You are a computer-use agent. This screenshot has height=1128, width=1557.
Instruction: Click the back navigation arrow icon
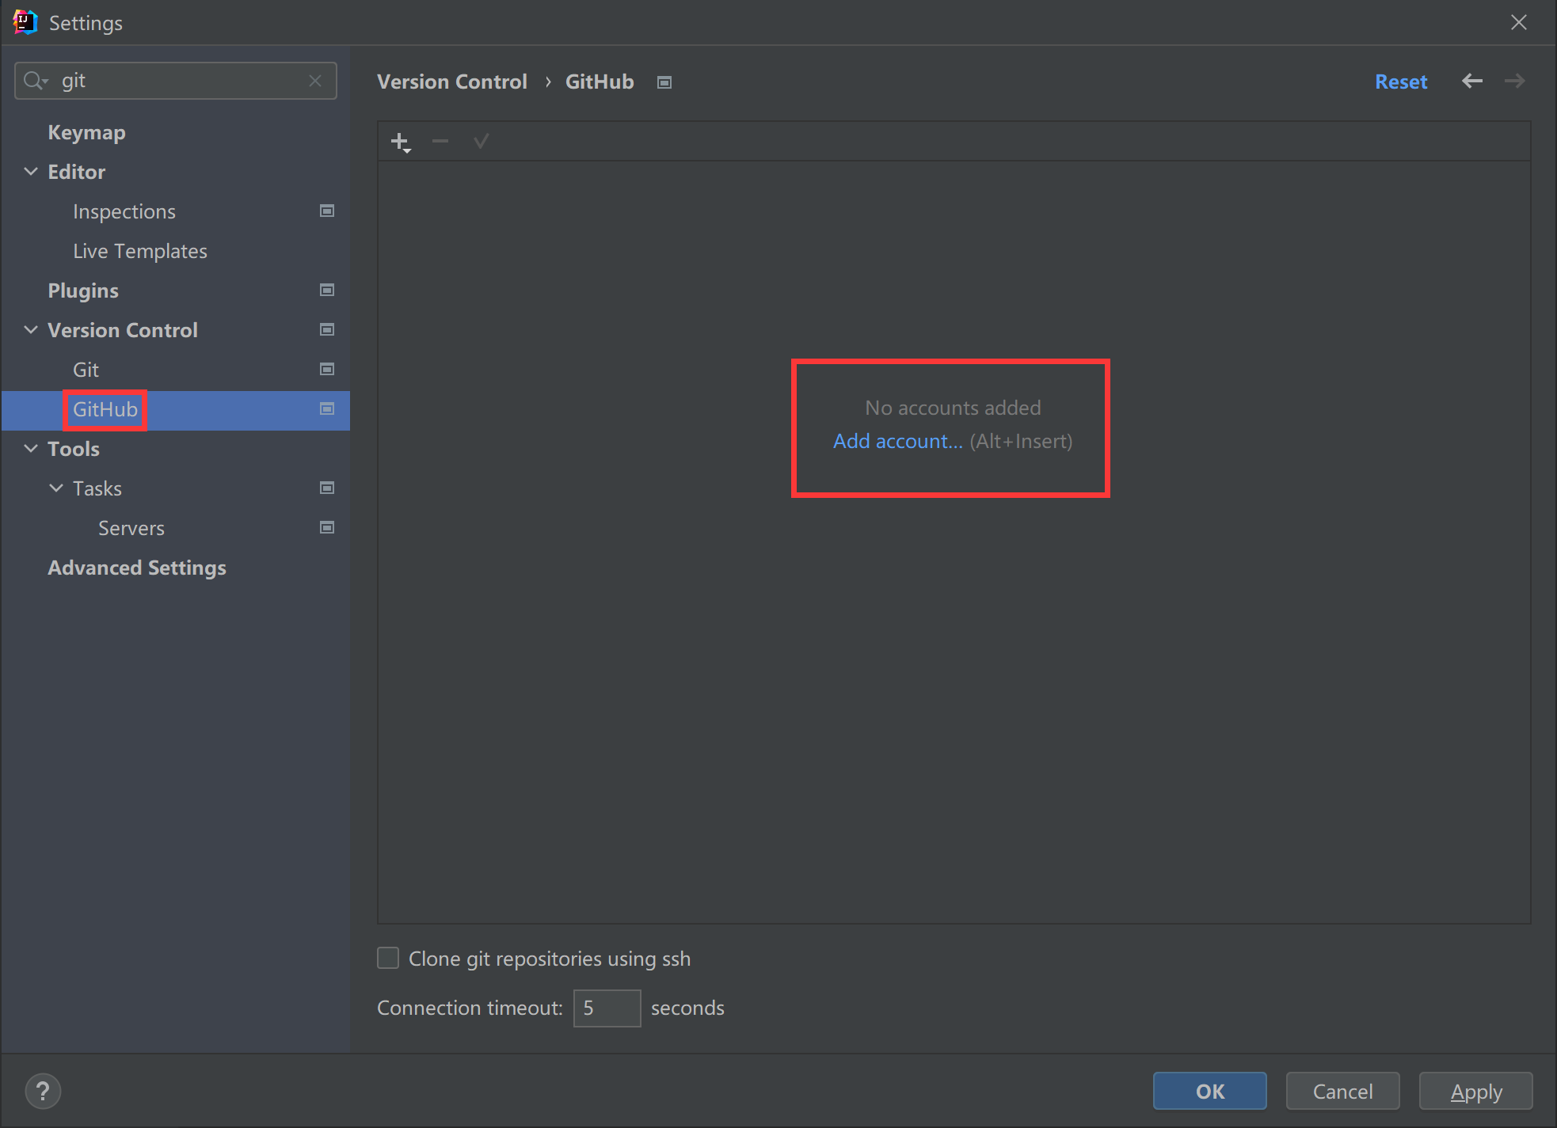(x=1471, y=82)
